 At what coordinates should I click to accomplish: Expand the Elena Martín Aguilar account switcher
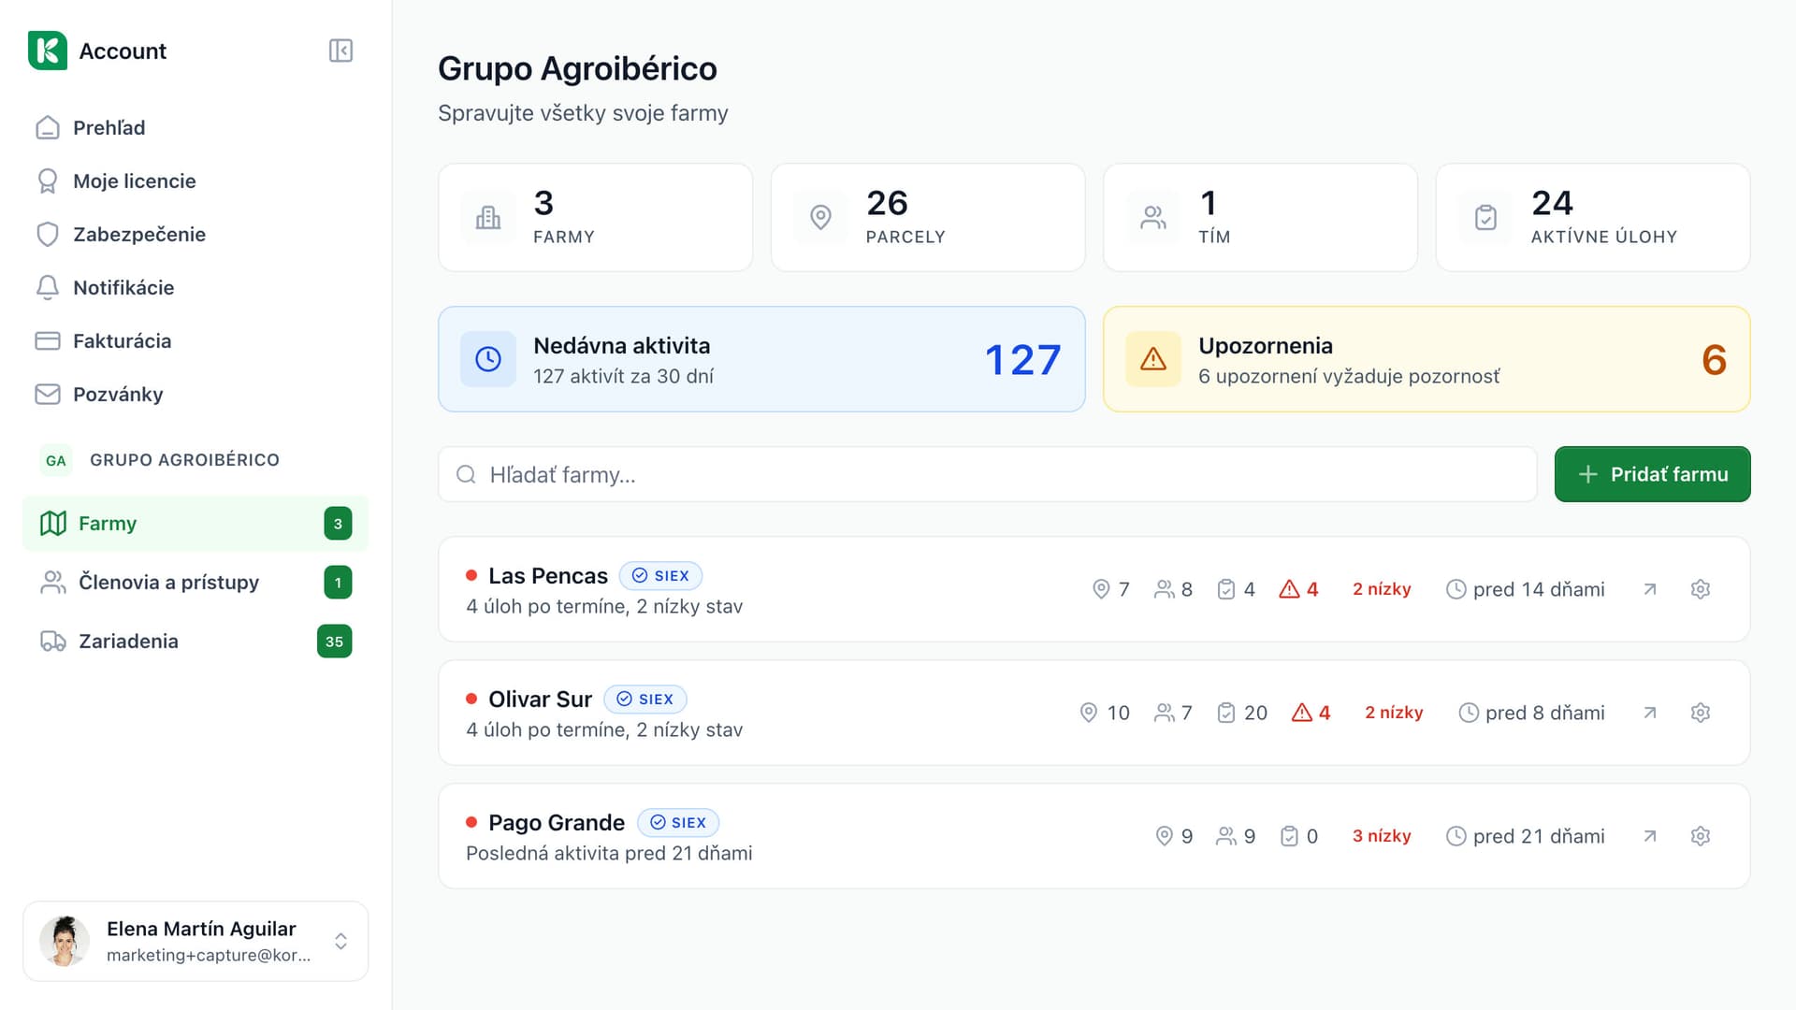click(195, 941)
